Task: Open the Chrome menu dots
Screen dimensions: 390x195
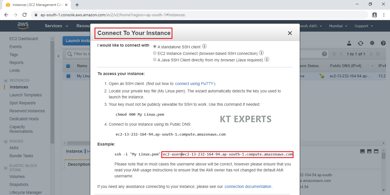Action: (x=384, y=15)
